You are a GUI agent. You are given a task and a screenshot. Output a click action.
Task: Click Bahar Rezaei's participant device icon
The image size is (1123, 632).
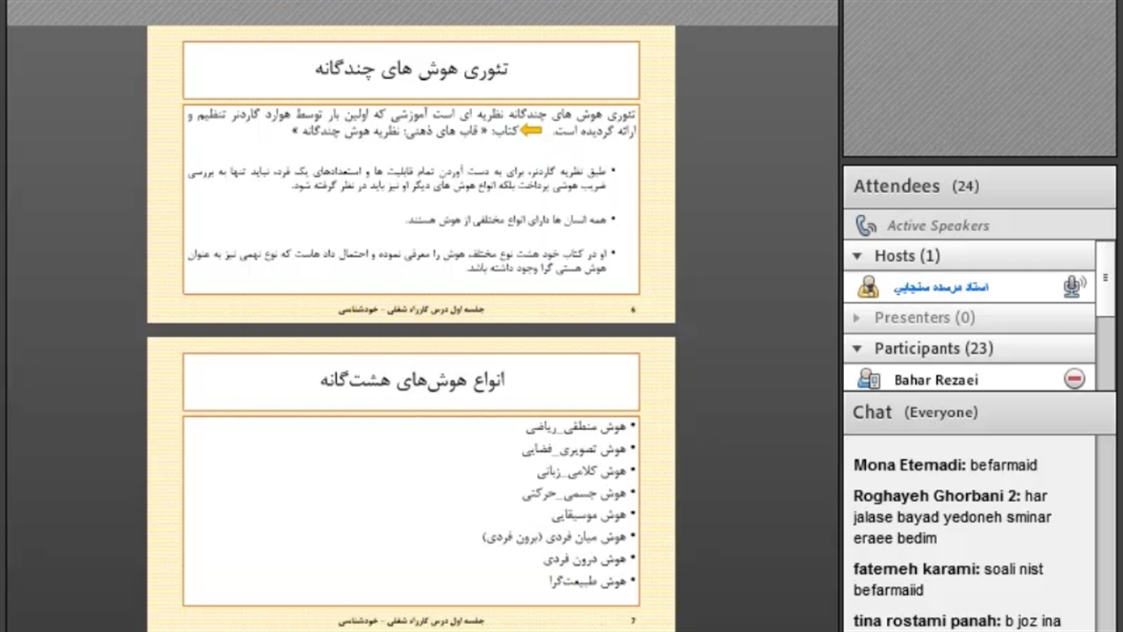[x=869, y=379]
